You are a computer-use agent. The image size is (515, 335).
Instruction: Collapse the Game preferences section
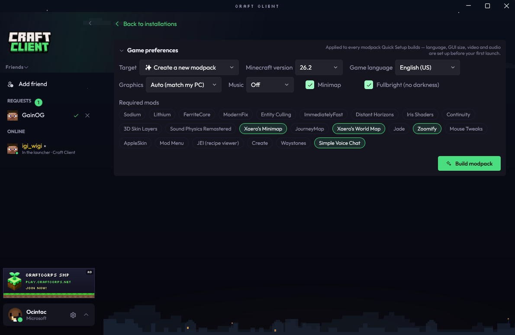click(x=122, y=51)
